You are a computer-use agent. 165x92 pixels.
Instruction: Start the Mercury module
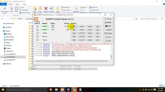(74, 37)
